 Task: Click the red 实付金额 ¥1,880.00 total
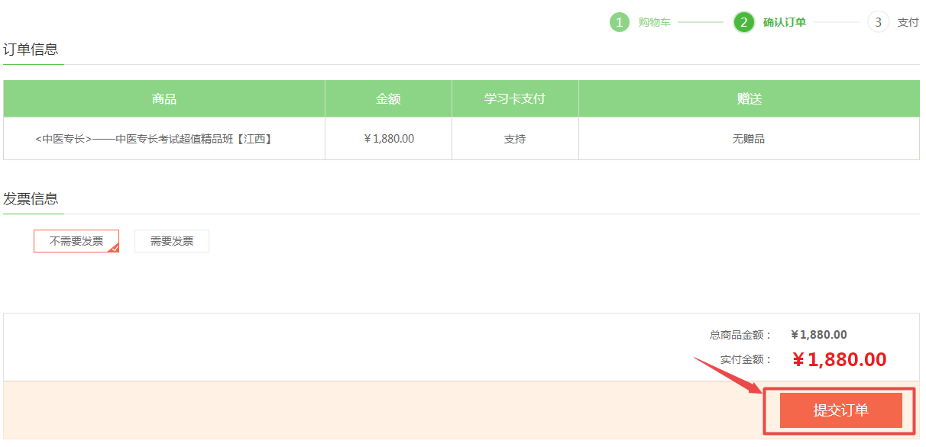839,359
